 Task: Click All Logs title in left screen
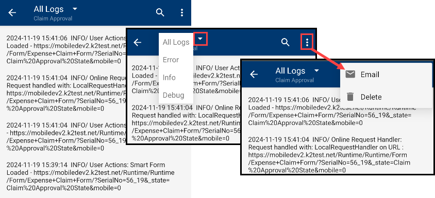(x=48, y=9)
